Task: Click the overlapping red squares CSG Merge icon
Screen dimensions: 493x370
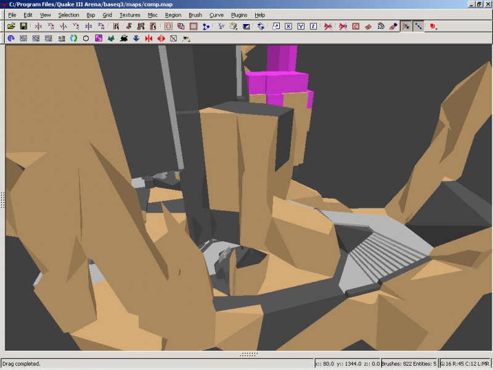Action: pyautogui.click(x=181, y=27)
